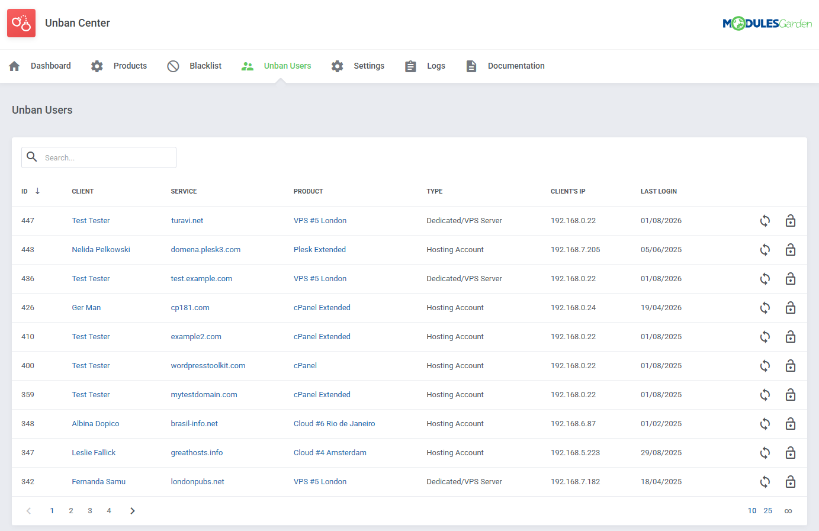
Task: Click the ID column sort arrow
Action: click(37, 191)
